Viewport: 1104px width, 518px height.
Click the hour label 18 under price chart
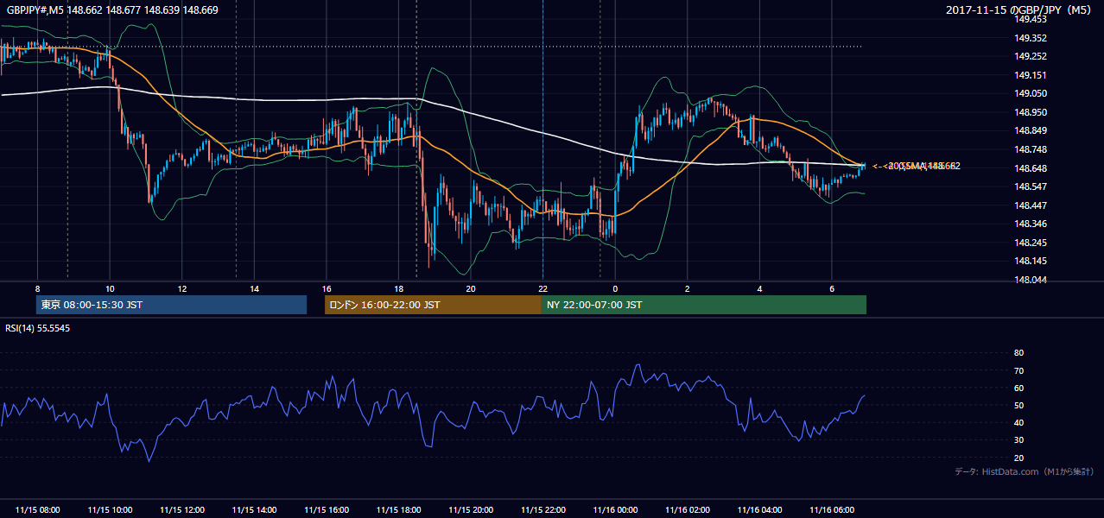398,288
